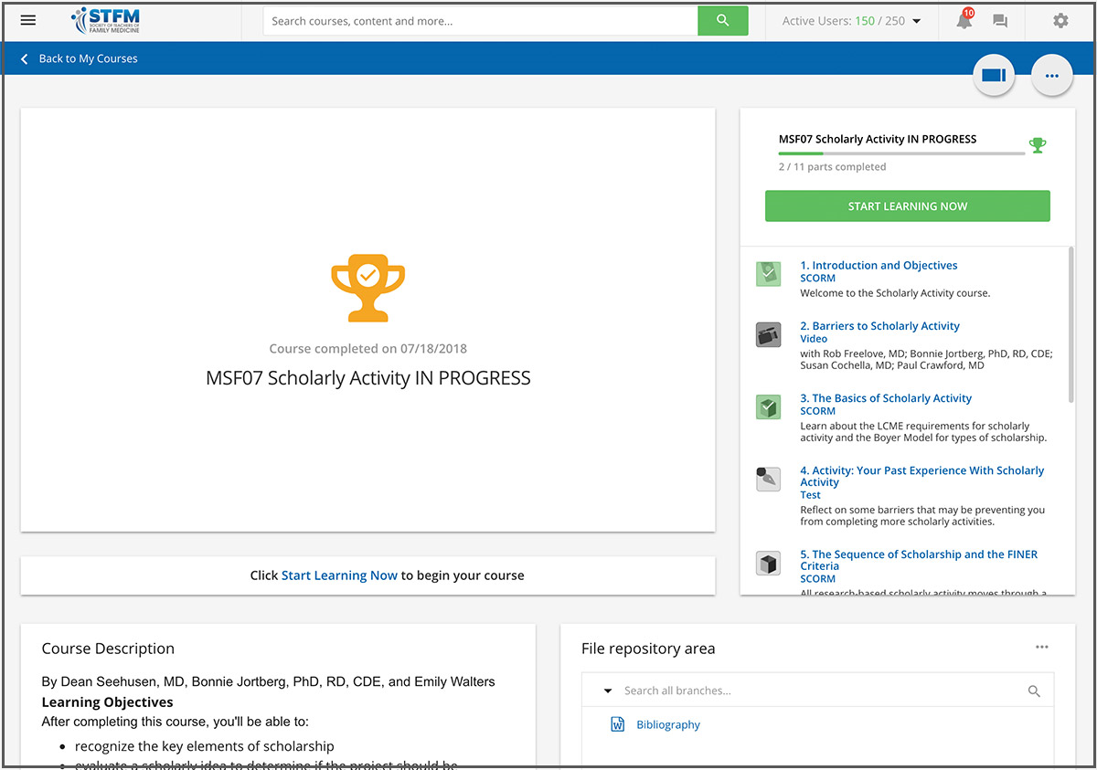
Task: Click the Course Description heading
Action: pos(108,649)
